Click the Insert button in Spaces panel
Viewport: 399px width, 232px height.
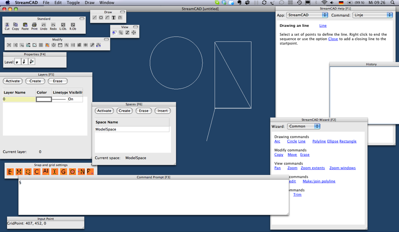click(x=163, y=111)
